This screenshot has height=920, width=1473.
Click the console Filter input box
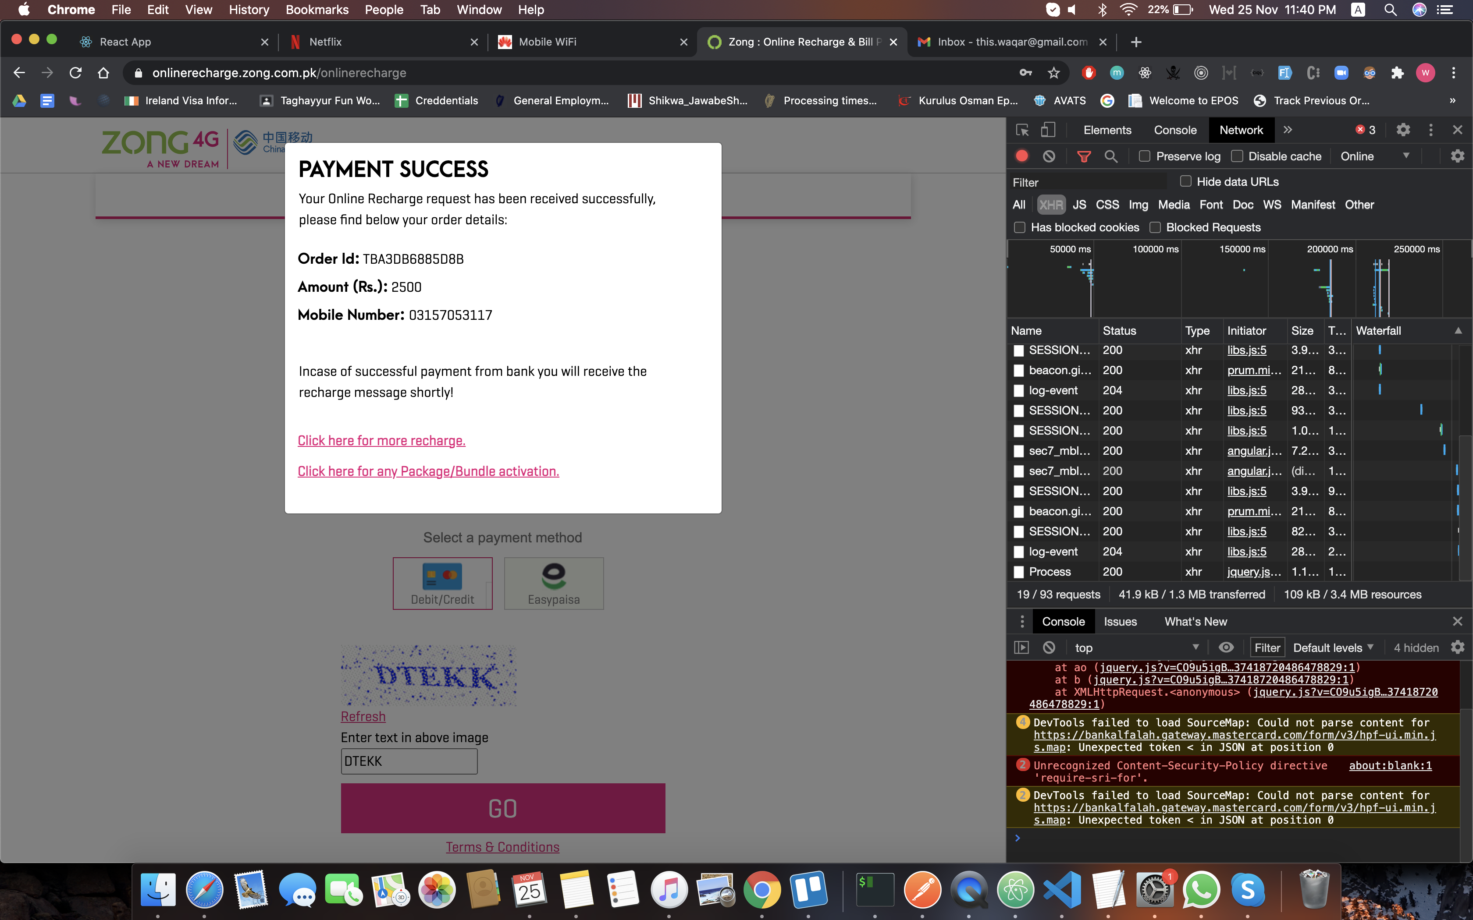[x=1267, y=648]
